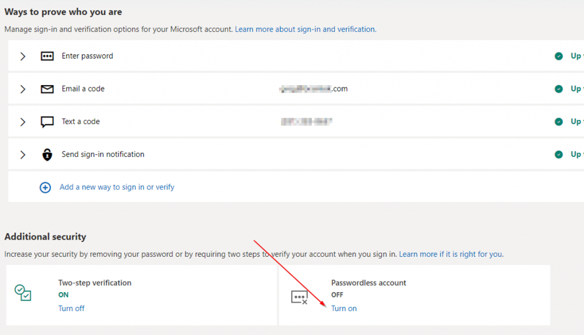
Task: Click the green check status on Text a code row
Action: point(558,122)
